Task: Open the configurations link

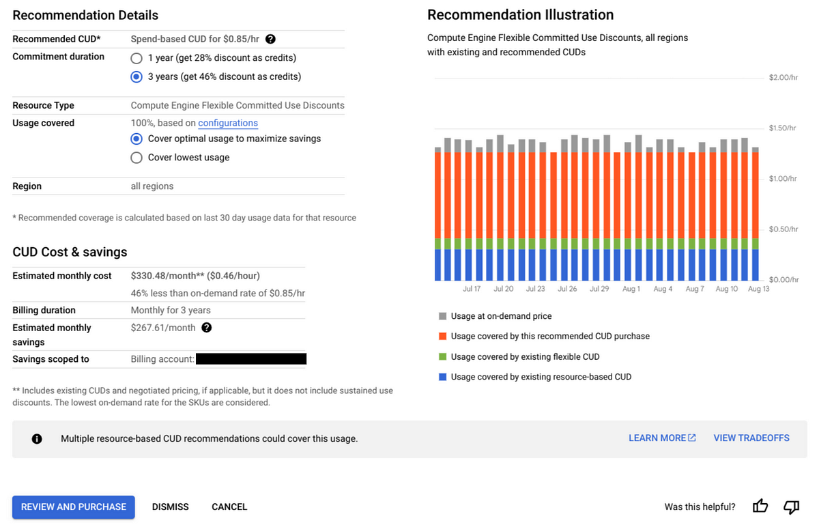Action: coord(227,123)
